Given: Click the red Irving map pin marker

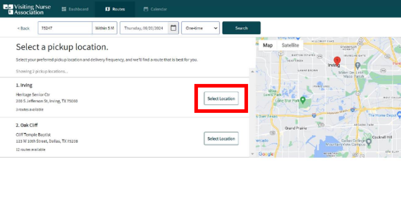Looking at the screenshot, I should [x=337, y=60].
